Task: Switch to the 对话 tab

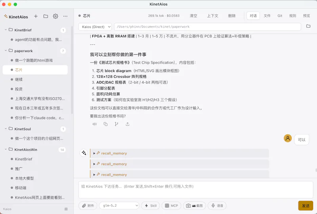Action: click(253, 16)
